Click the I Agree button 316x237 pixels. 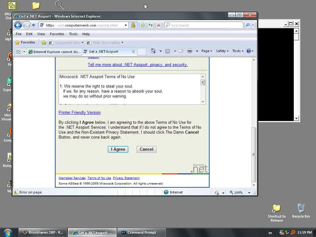pos(118,149)
